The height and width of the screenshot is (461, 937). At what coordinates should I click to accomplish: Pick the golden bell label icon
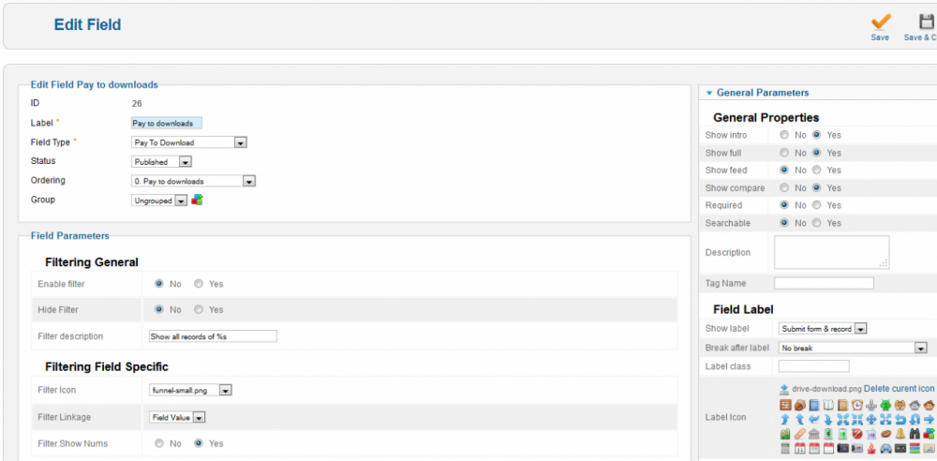click(x=900, y=434)
